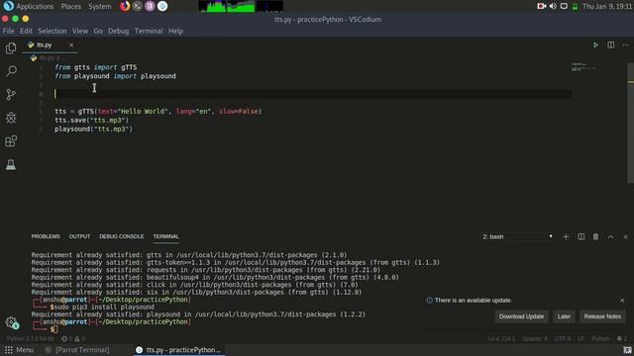Viewport: 634px width, 356px height.
Task: Click the tts.py breadcrumb above editor
Action: pos(47,58)
